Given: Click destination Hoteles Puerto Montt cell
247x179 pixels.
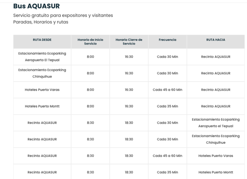Looking at the screenshot, I should tap(216, 172).
